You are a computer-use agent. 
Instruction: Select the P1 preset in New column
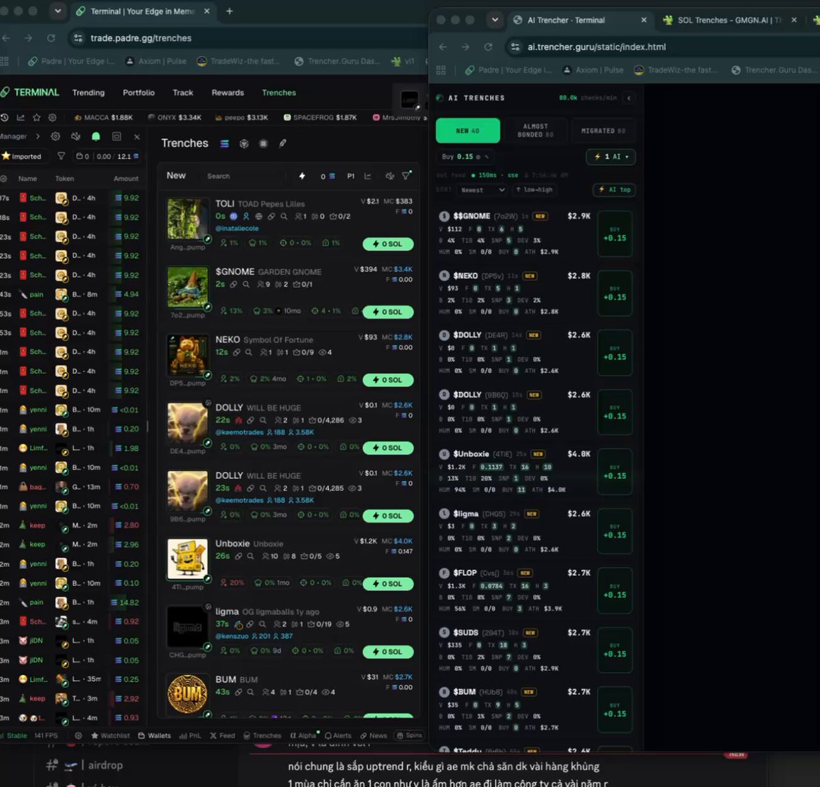(351, 176)
